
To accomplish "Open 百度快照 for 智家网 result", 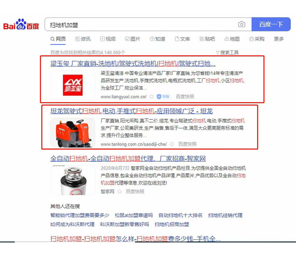I will click(x=135, y=192).
